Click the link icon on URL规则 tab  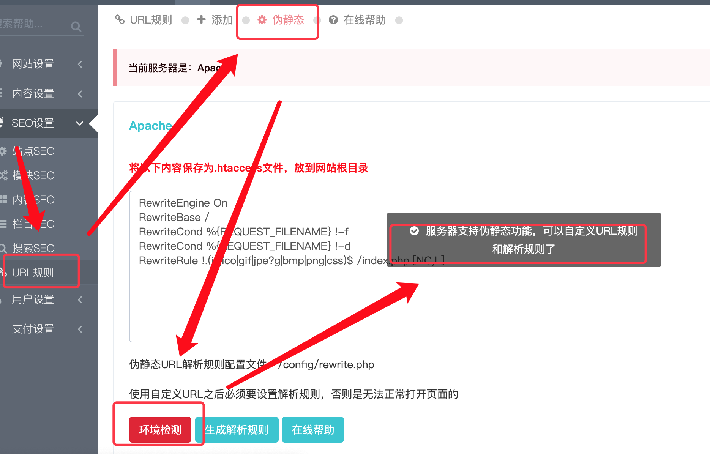point(120,19)
